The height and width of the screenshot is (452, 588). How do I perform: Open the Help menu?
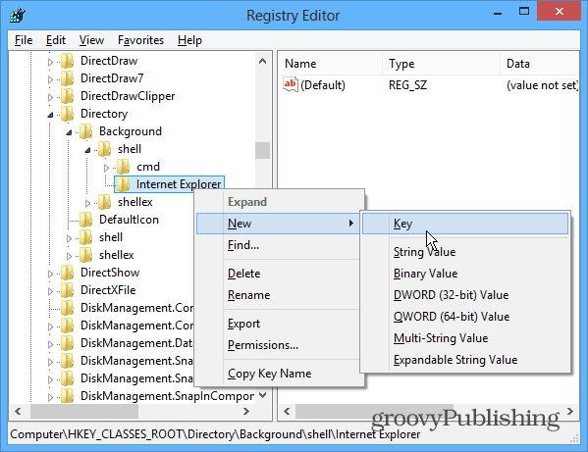[189, 40]
